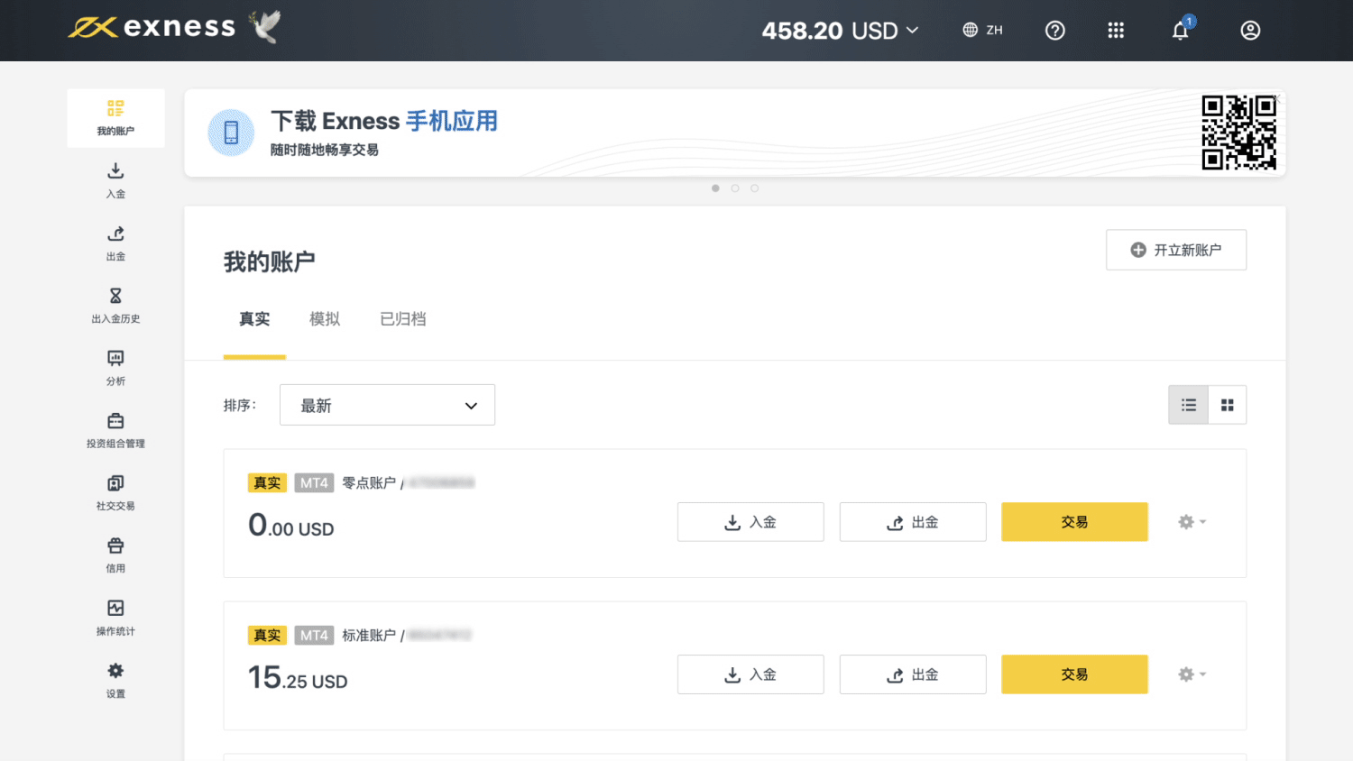Open the notifications bell icon
This screenshot has width=1353, height=761.
click(1180, 31)
